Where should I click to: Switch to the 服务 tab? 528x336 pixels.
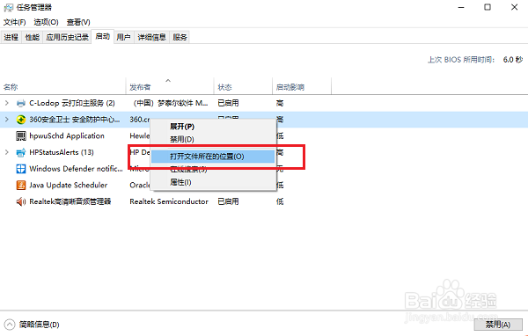180,37
